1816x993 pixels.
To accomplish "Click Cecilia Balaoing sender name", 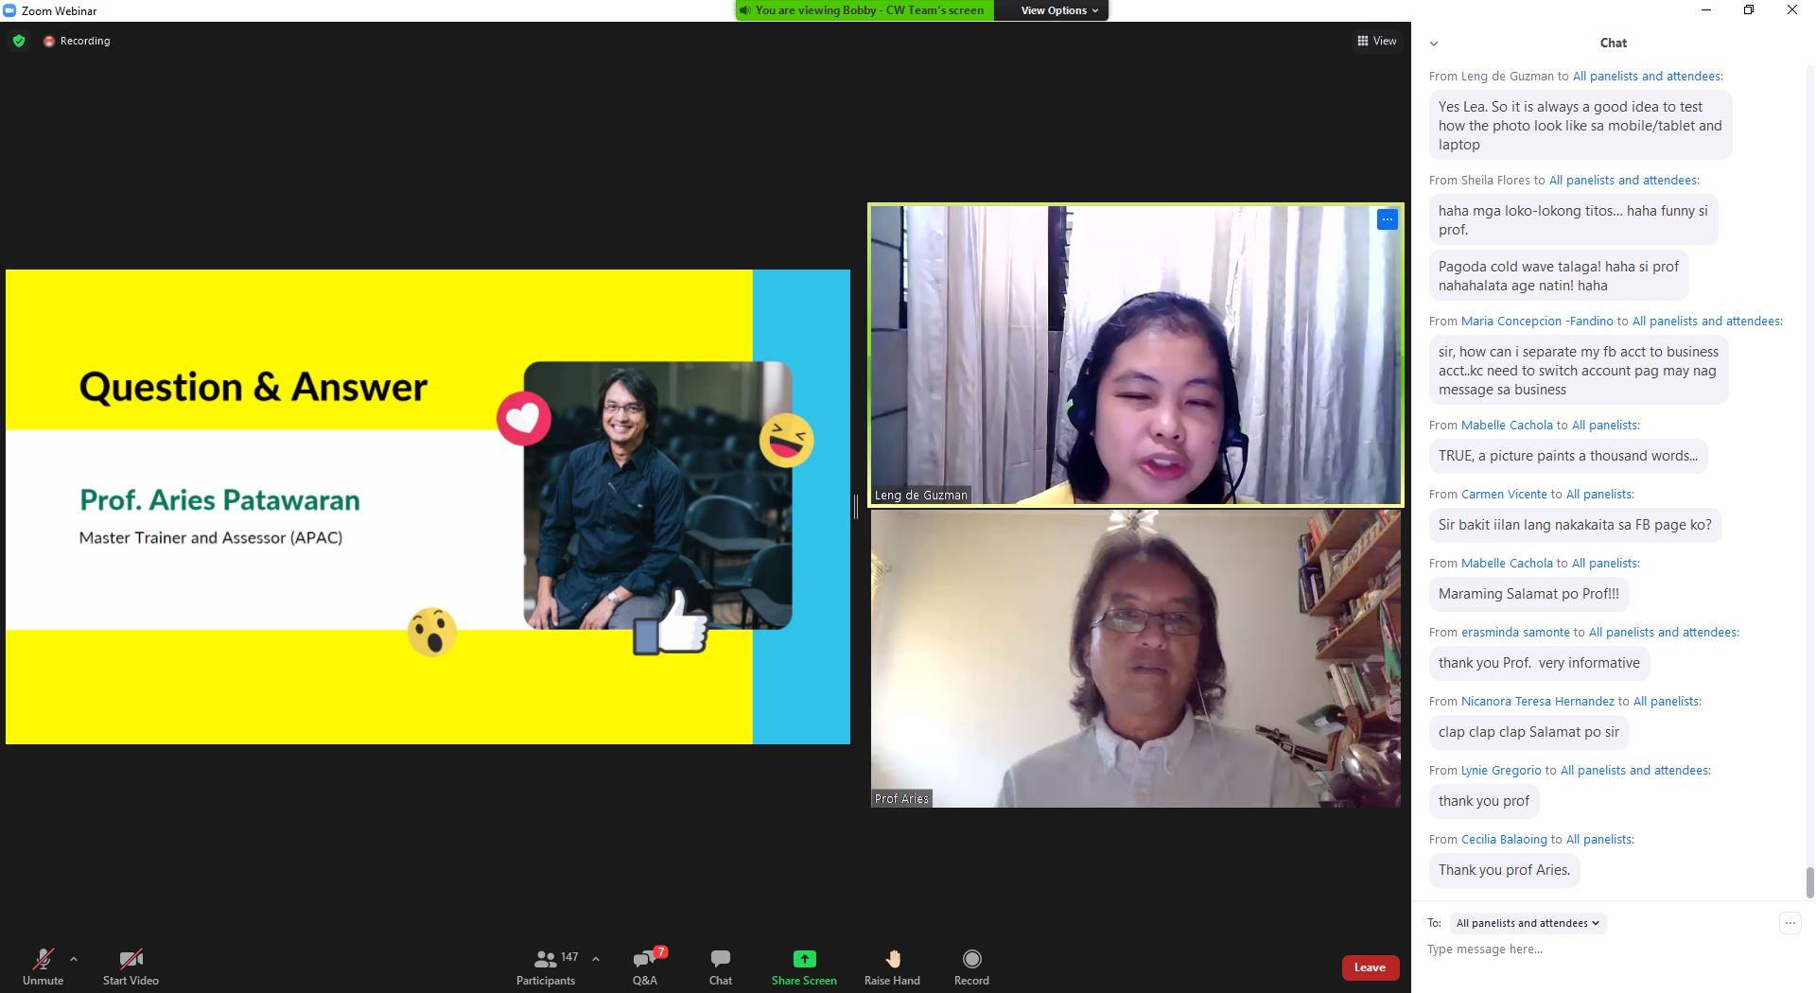I will [x=1504, y=840].
